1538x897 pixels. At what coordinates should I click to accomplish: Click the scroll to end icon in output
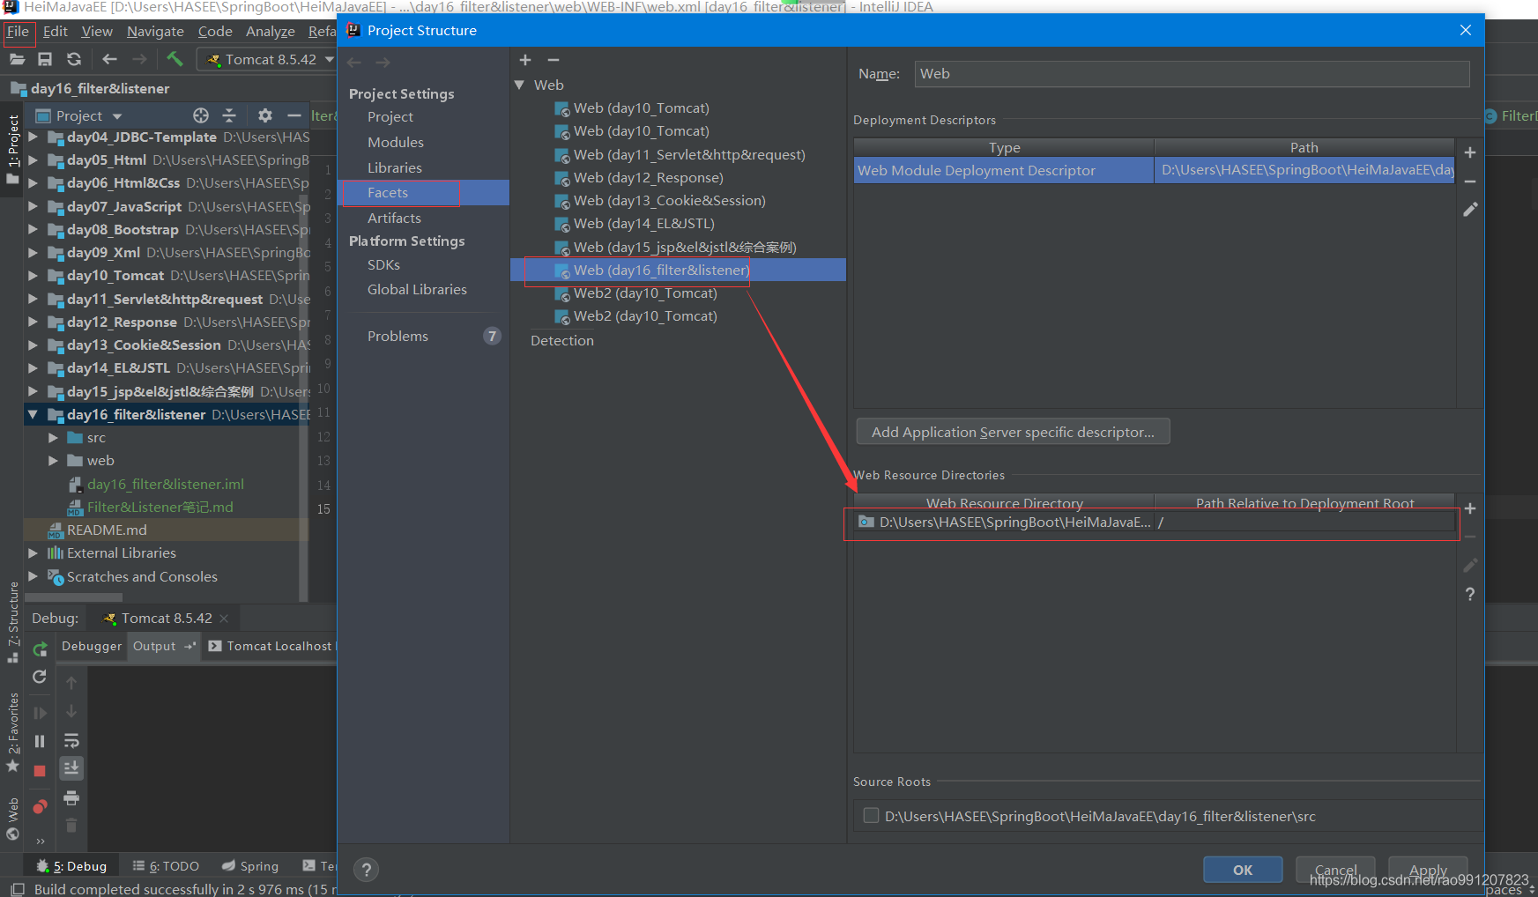click(71, 768)
